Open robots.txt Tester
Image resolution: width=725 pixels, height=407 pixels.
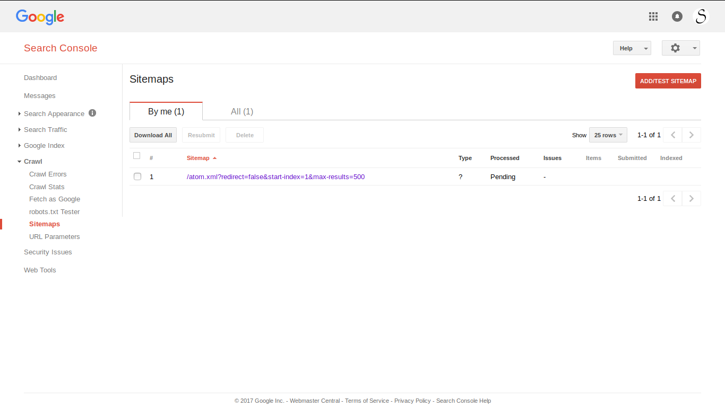(x=55, y=212)
